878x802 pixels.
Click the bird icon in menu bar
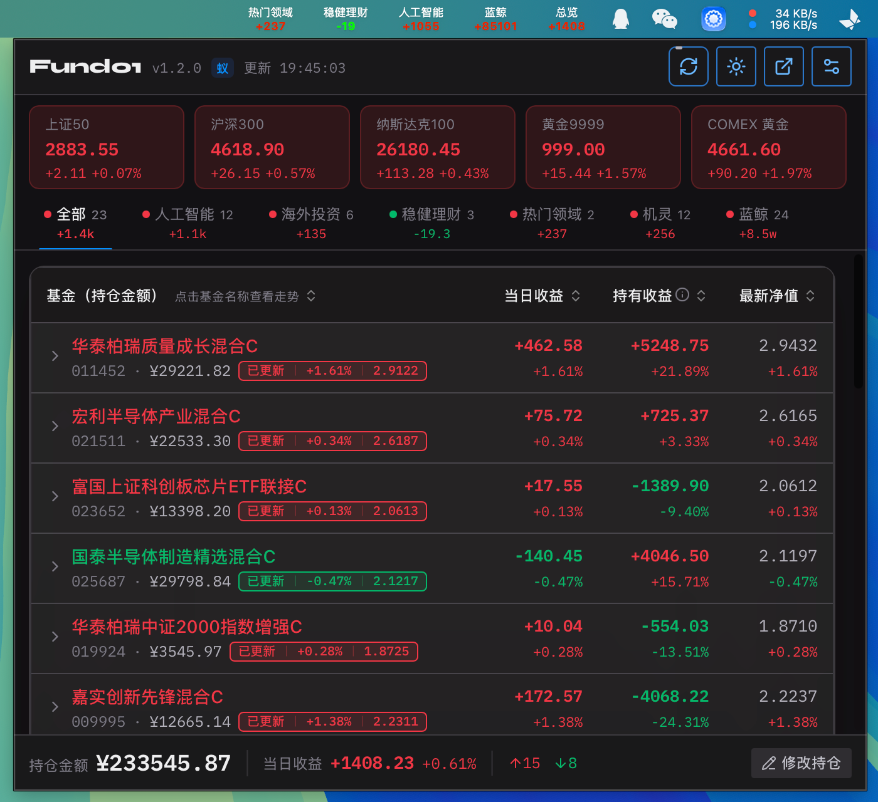coord(850,19)
